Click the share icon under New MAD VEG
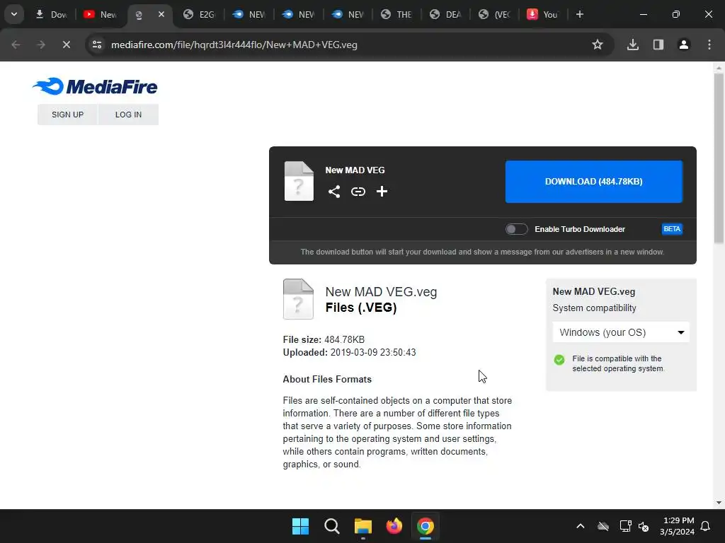Screen dimensions: 725x543 pyautogui.click(x=334, y=191)
